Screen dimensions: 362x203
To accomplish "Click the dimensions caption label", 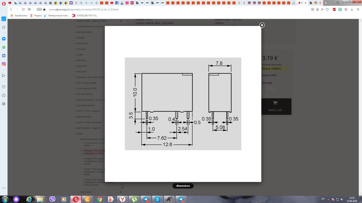I will 183,186.
